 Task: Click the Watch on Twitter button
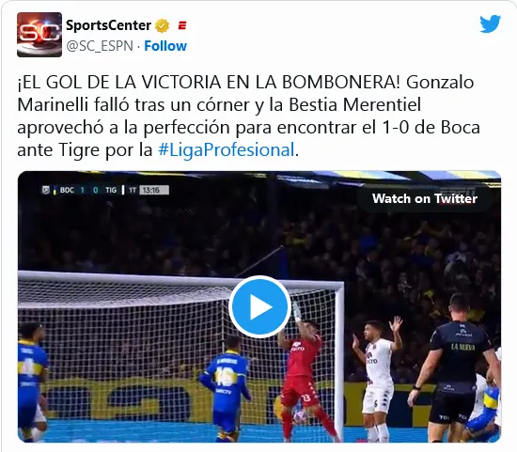click(x=425, y=198)
